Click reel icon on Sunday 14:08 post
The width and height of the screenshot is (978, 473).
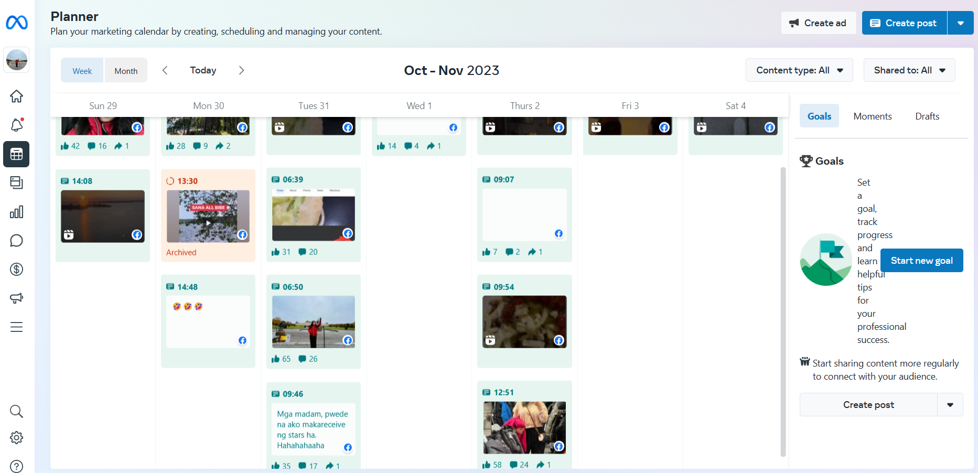pyautogui.click(x=69, y=235)
